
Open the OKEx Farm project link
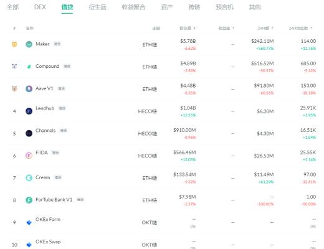pyautogui.click(x=48, y=219)
